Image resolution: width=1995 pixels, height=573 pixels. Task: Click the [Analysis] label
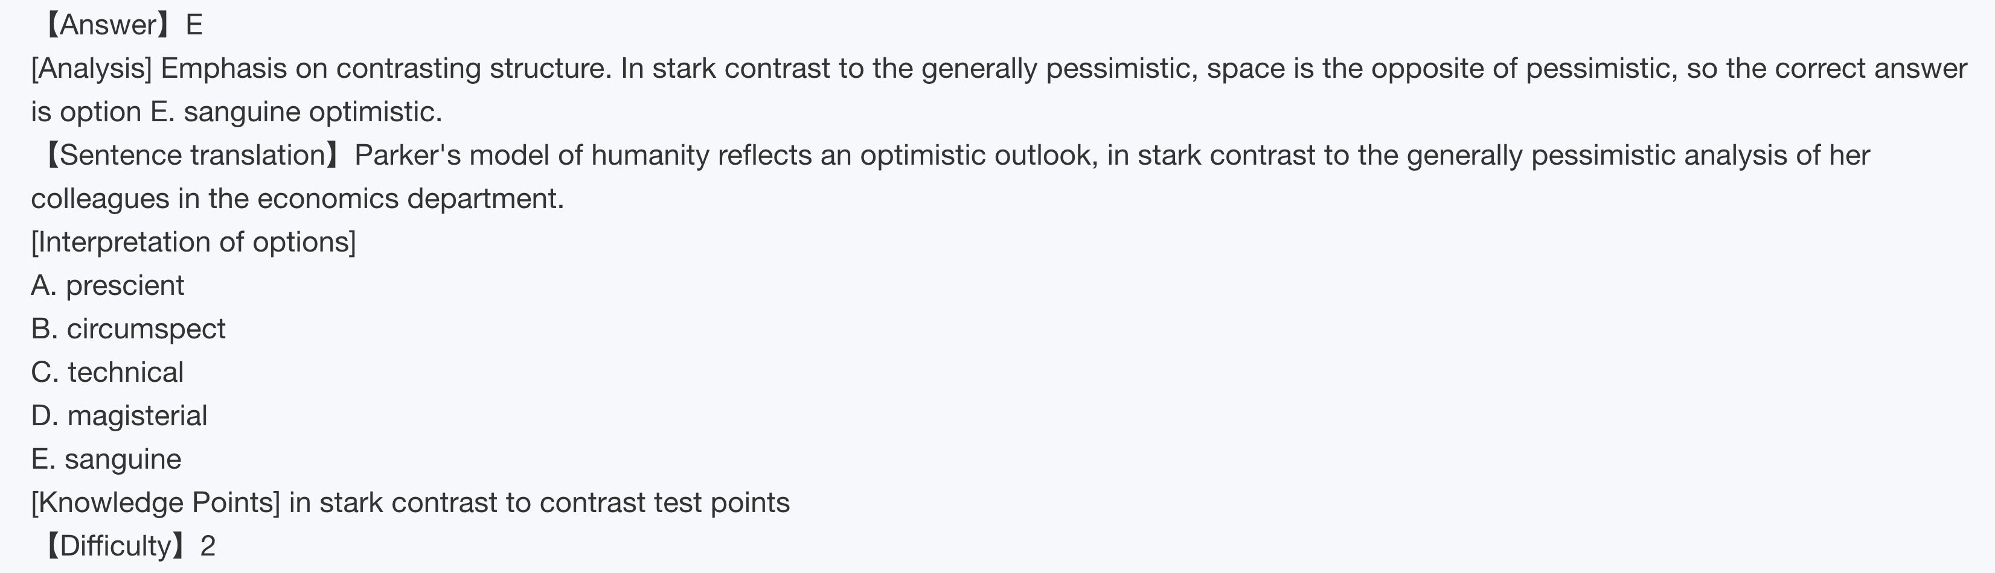tap(91, 69)
